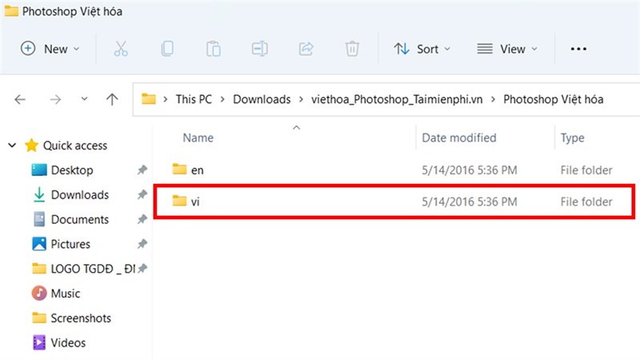Sort by the Type column header
The height and width of the screenshot is (360, 640).
[572, 138]
